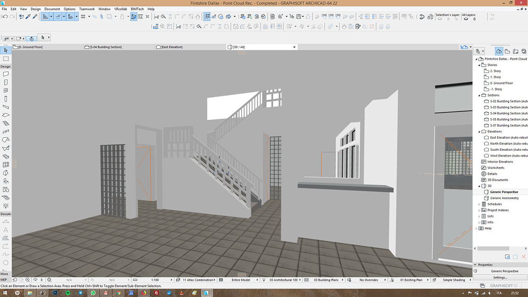Toggle the Suspend Groups button
The width and height of the screenshot is (528, 297).
pos(133,17)
